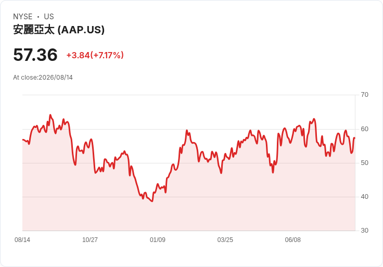Click the current price 57.36
The image size is (383, 267).
[35, 55]
